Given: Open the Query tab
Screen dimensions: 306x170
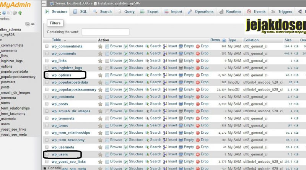Looking at the screenshot, I should [126, 12].
